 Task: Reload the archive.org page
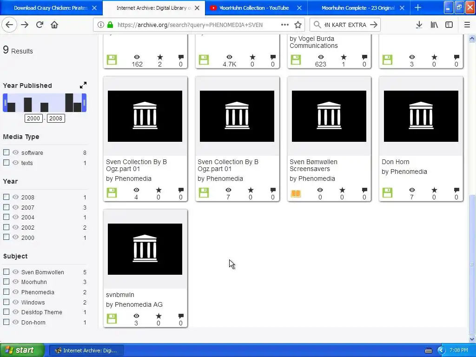tap(40, 25)
